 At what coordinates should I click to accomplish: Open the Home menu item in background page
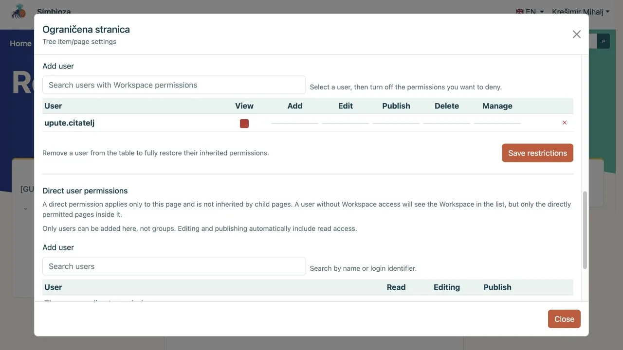20,43
